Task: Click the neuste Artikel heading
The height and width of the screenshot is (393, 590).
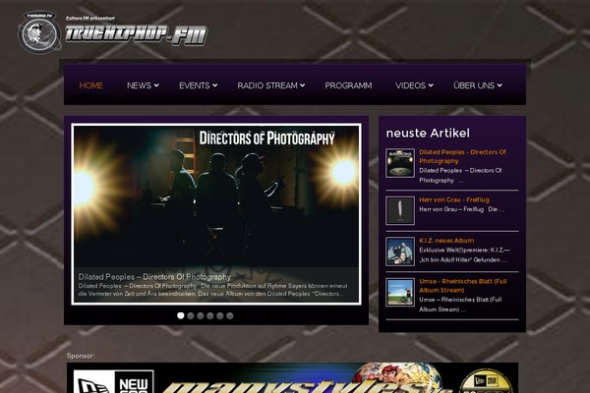Action: tap(428, 134)
